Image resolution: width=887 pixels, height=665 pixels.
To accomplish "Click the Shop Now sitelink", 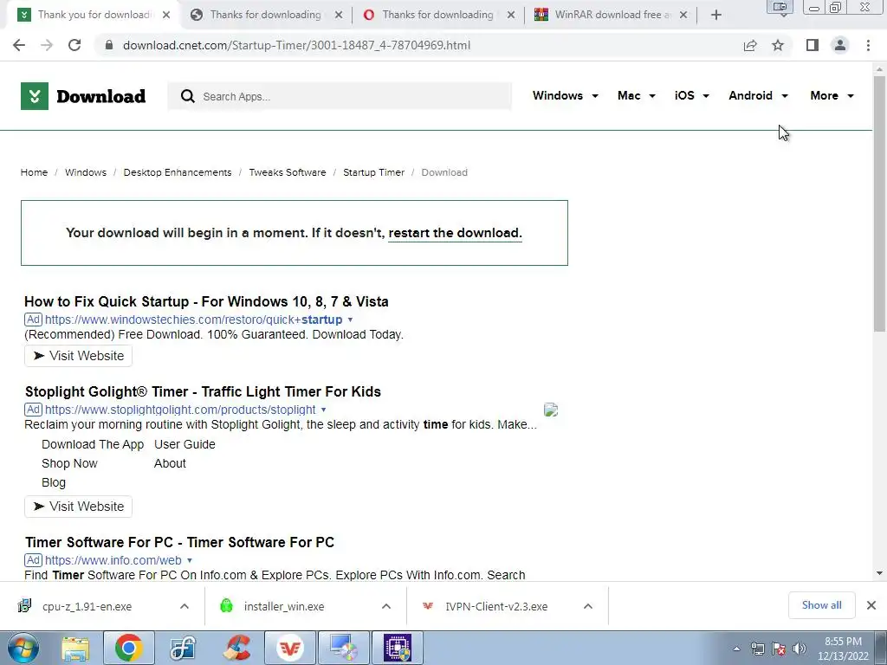I will click(69, 464).
